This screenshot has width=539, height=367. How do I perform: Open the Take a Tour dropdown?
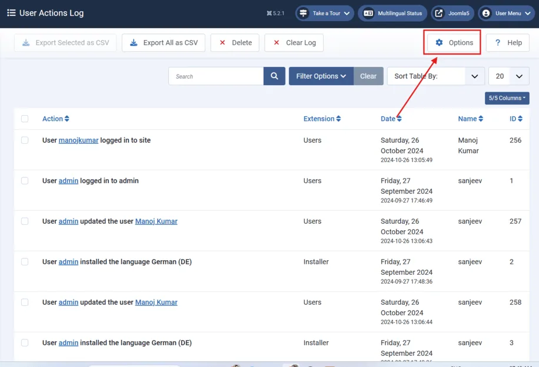[324, 14]
